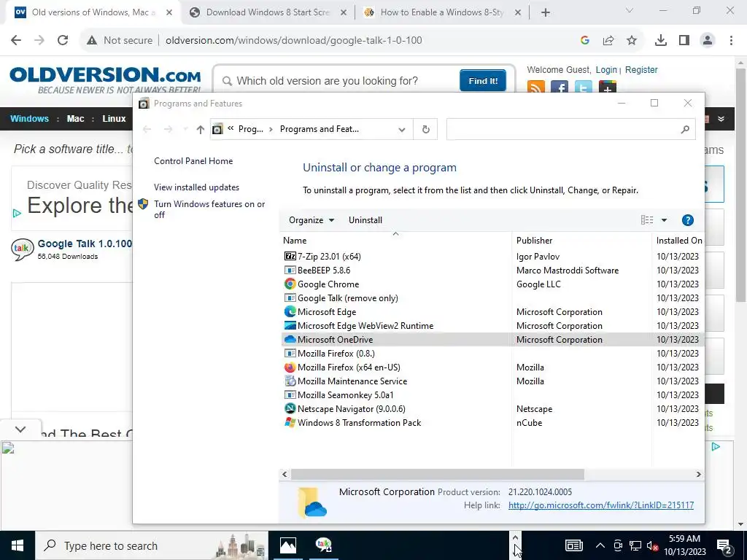Open Windows Start menu
Screen dimensions: 747x560
(x=18, y=545)
